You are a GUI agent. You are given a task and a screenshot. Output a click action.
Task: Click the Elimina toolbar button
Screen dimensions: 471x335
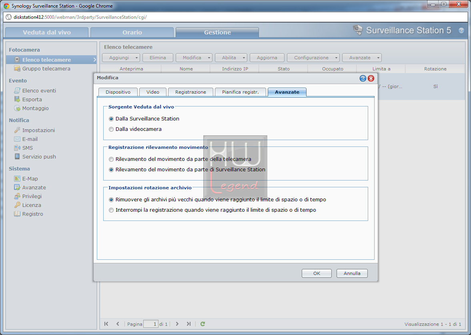pos(158,58)
